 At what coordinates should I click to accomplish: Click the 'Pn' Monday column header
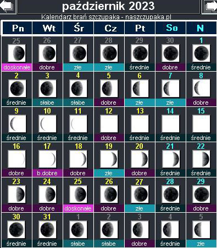pyautogui.click(x=18, y=28)
